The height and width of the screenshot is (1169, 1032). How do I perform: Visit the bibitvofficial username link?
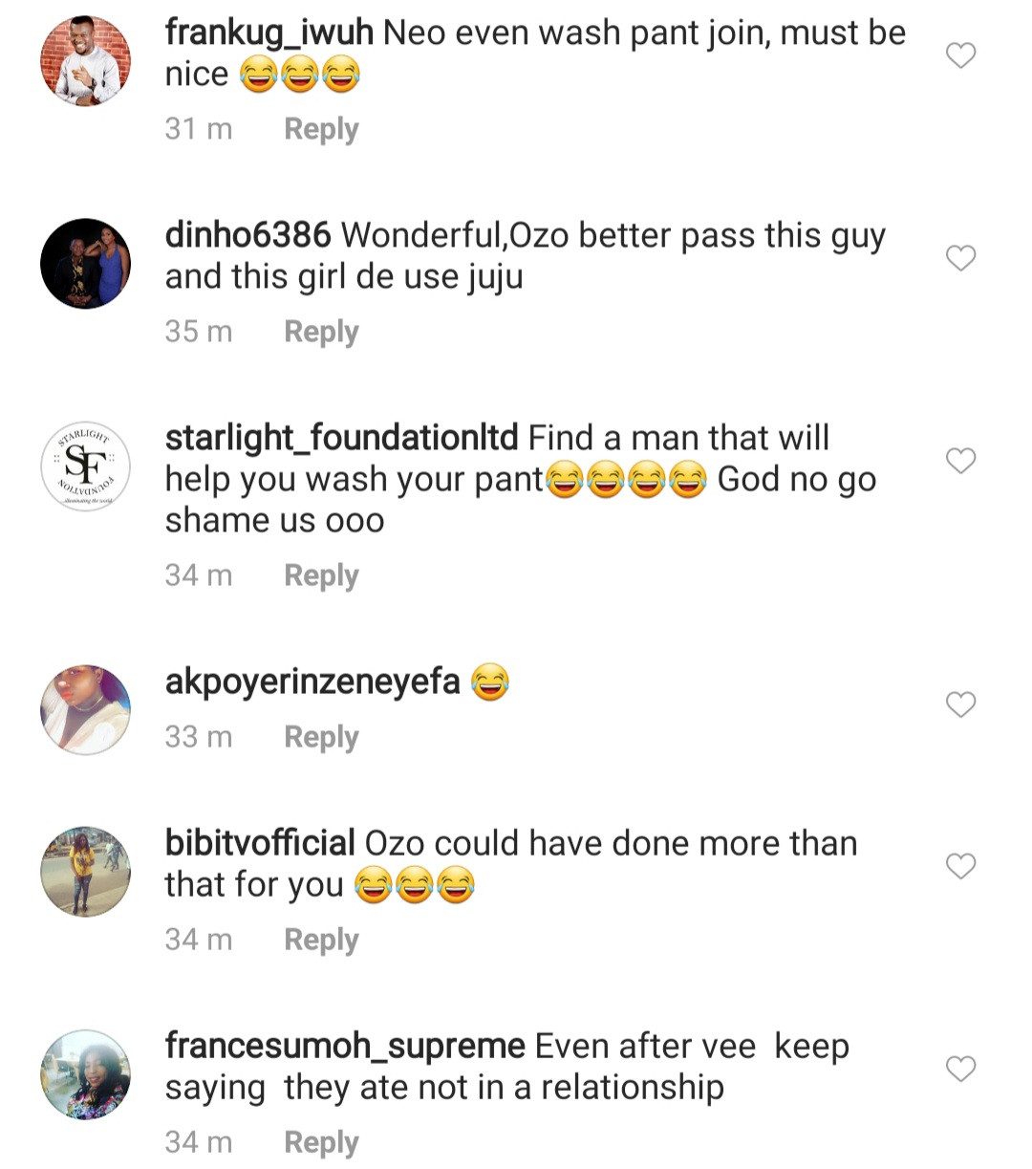[x=260, y=843]
